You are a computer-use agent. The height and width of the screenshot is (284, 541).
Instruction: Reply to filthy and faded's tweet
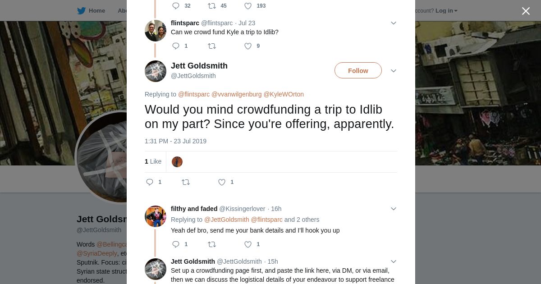(176, 244)
